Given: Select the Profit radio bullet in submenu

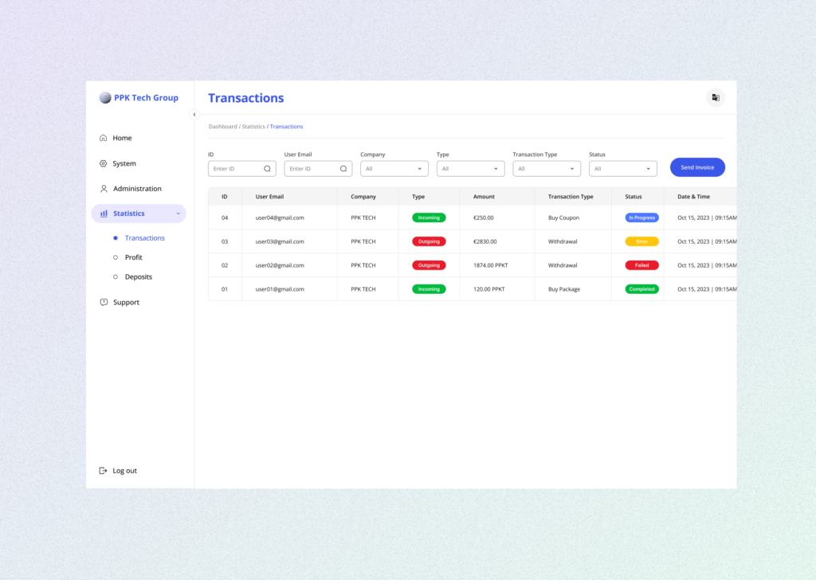Looking at the screenshot, I should tap(116, 257).
